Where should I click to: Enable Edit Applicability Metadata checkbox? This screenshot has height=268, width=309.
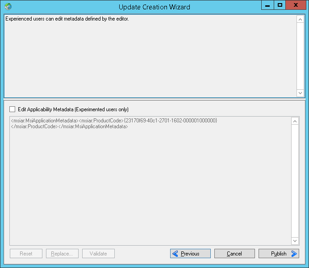(12, 109)
